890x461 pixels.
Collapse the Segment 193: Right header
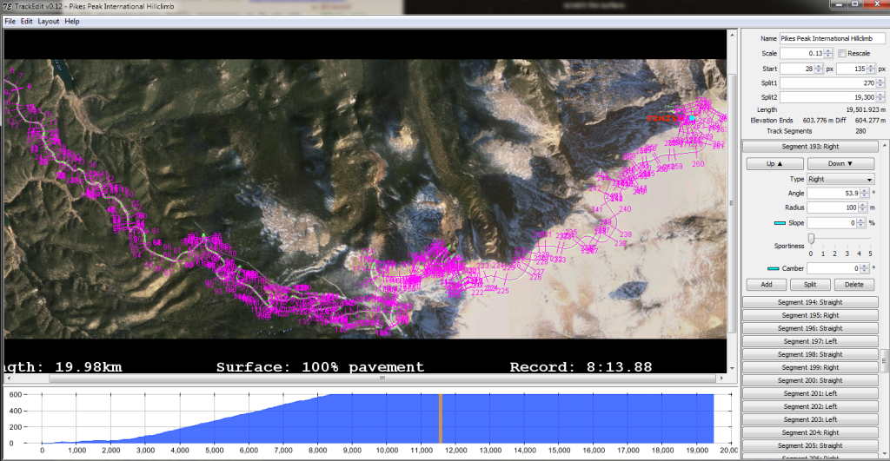point(810,148)
